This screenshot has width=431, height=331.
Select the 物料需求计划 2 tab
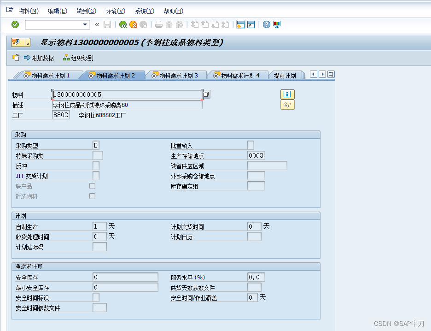point(112,76)
